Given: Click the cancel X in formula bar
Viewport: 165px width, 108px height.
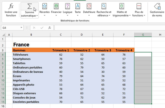Looking at the screenshot, I should pyautogui.click(x=34, y=28).
